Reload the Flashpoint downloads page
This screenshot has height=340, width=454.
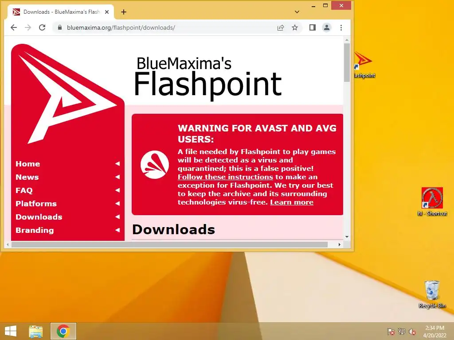pos(42,27)
